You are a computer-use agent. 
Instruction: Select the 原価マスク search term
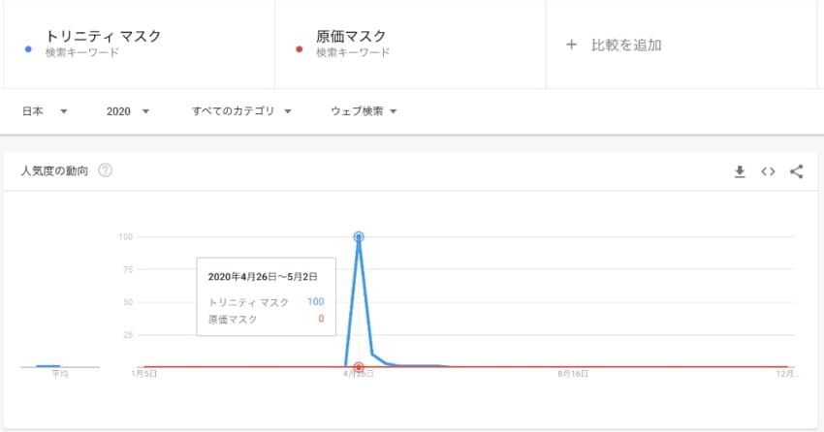click(352, 37)
